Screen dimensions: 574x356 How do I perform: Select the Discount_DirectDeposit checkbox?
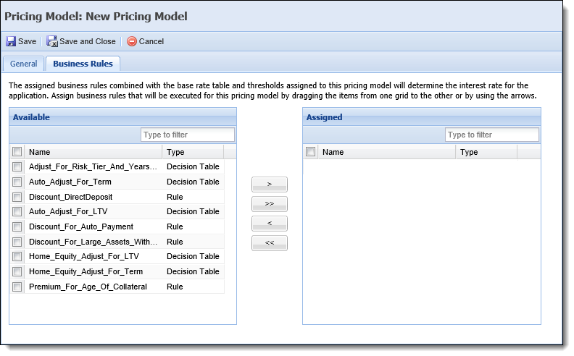tap(17, 197)
